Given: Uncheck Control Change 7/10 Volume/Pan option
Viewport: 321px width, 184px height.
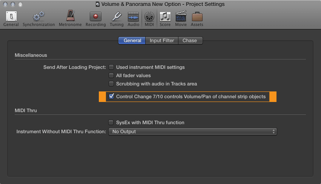Looking at the screenshot, I should [111, 96].
